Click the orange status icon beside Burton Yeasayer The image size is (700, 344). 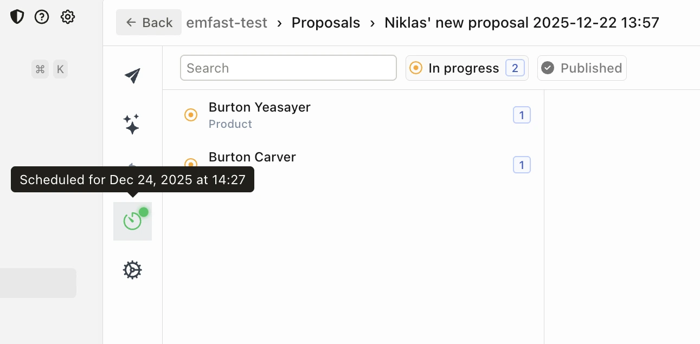pos(191,115)
